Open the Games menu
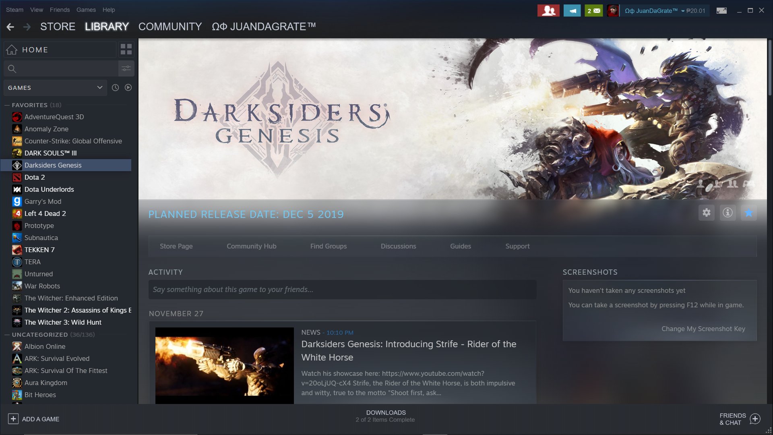The height and width of the screenshot is (435, 773). pos(86,10)
